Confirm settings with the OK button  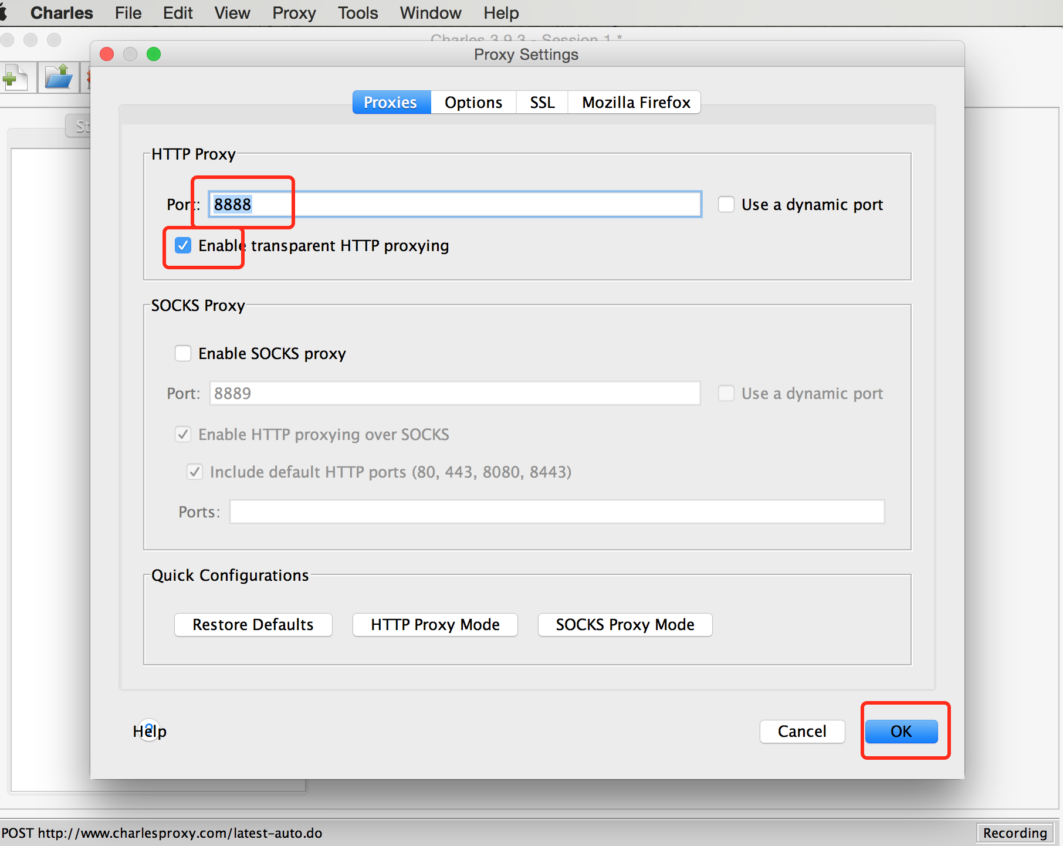pos(901,731)
